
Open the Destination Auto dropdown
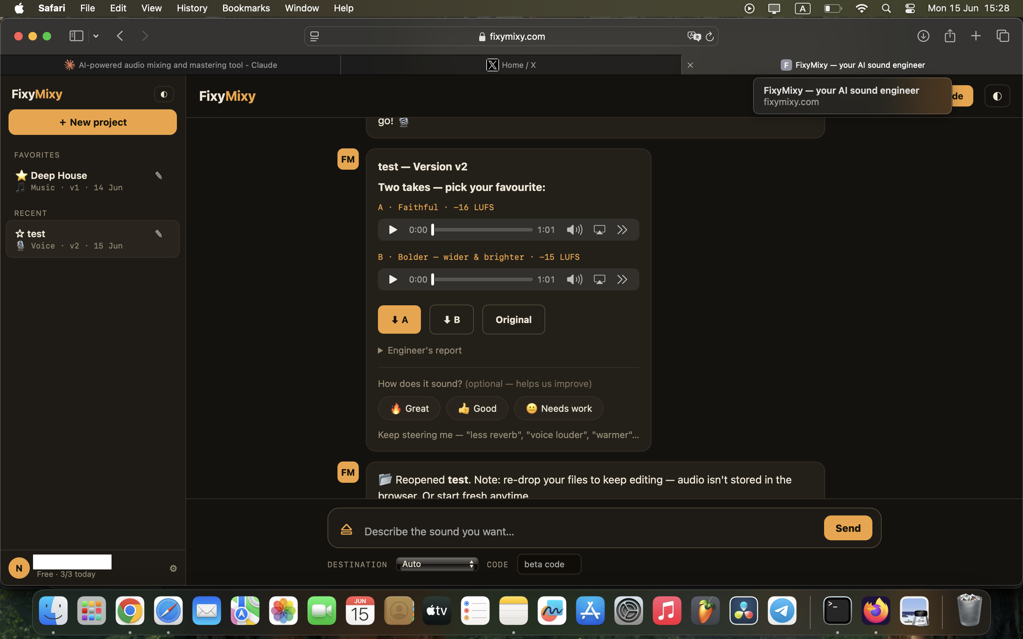pyautogui.click(x=437, y=564)
